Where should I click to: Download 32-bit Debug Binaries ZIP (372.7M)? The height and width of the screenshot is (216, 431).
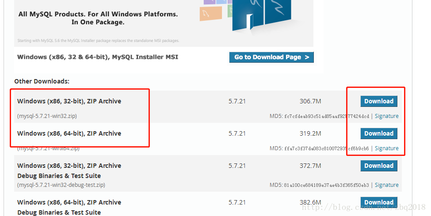(379, 166)
